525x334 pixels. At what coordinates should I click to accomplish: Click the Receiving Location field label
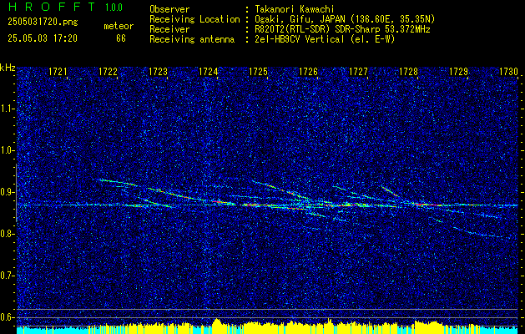coord(194,19)
